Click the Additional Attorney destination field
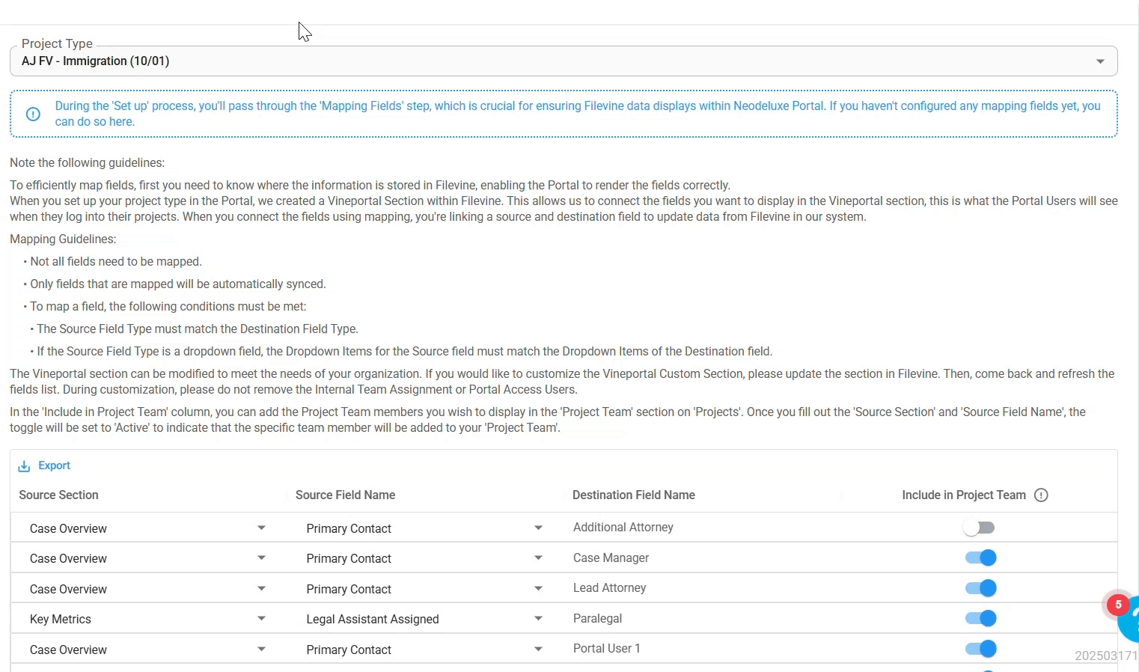 tap(623, 528)
